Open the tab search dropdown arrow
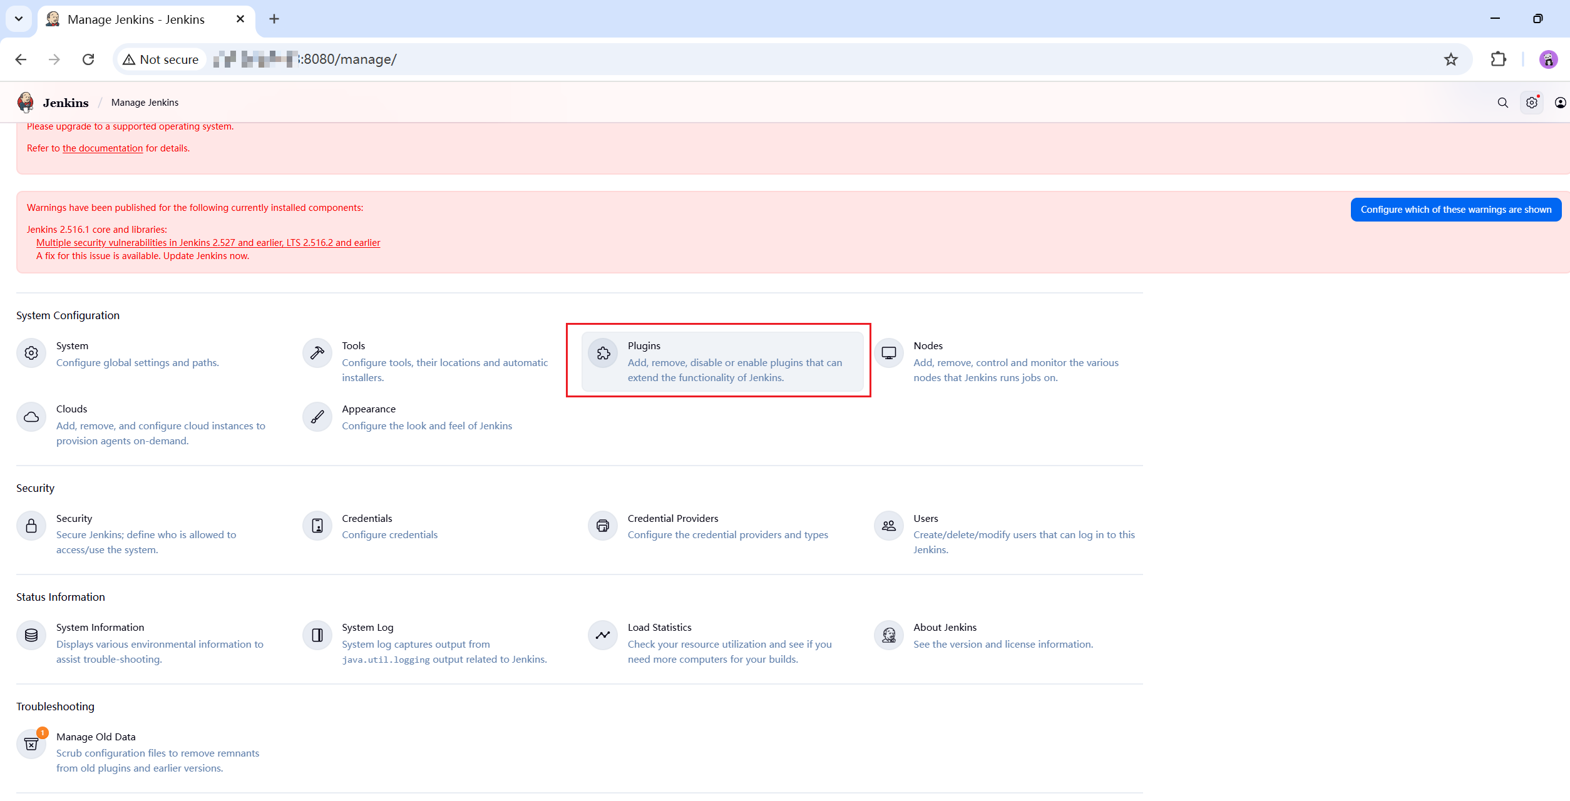Viewport: 1570px width, 801px height. [19, 19]
